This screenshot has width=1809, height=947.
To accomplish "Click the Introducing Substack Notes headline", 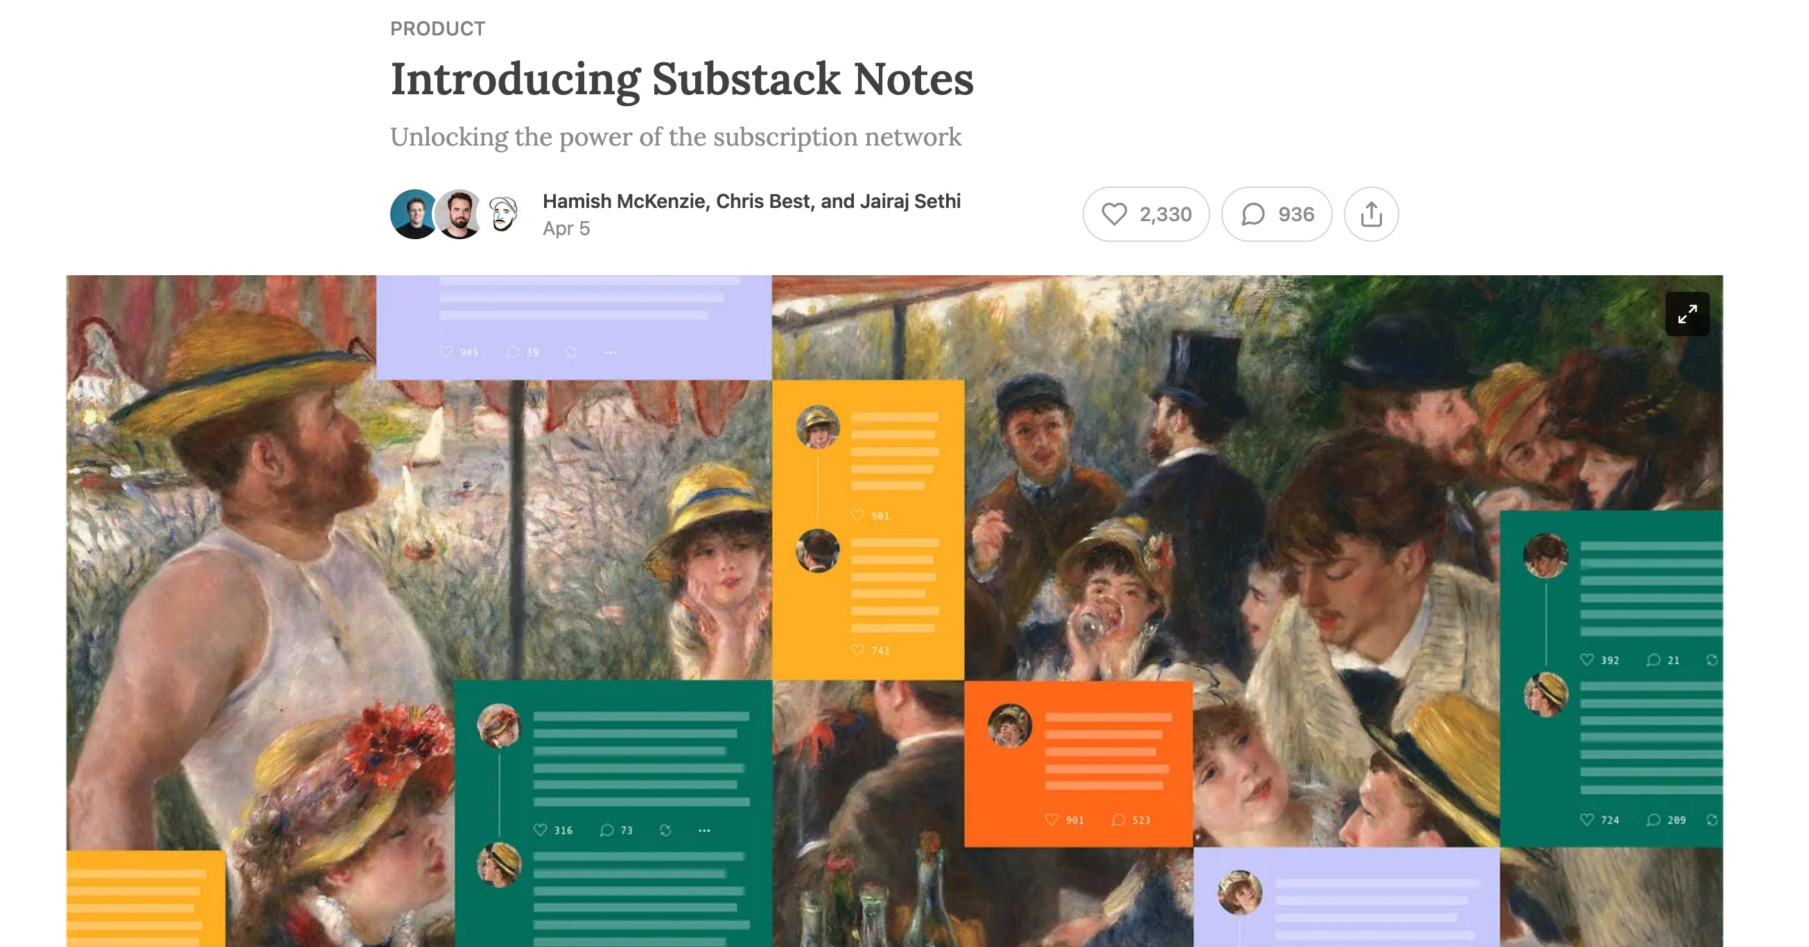I will (x=682, y=78).
